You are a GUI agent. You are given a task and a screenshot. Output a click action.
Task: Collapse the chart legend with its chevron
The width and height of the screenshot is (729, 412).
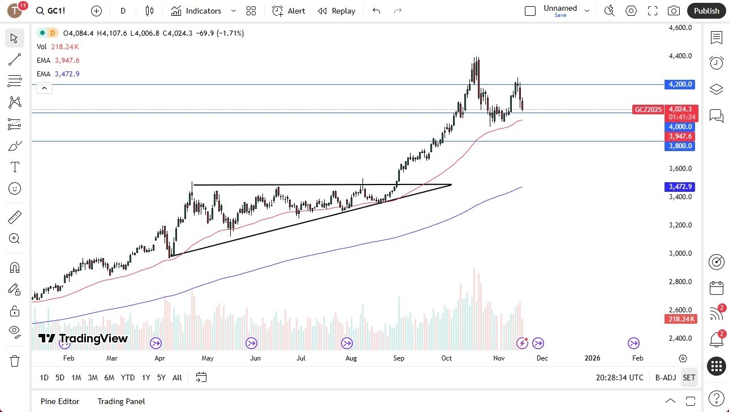point(44,88)
